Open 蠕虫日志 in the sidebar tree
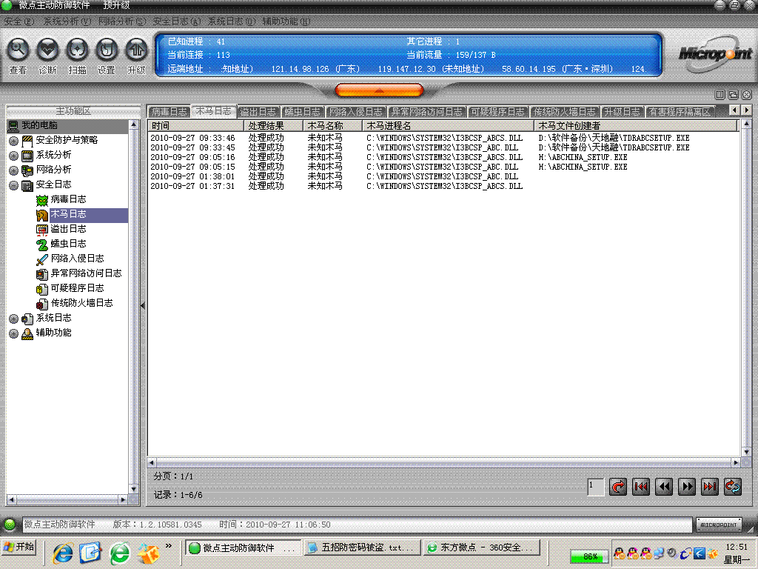 coord(68,244)
